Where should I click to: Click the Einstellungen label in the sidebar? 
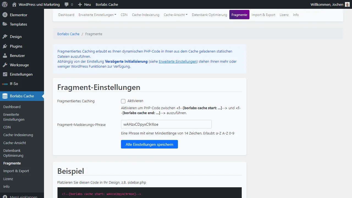click(x=21, y=74)
